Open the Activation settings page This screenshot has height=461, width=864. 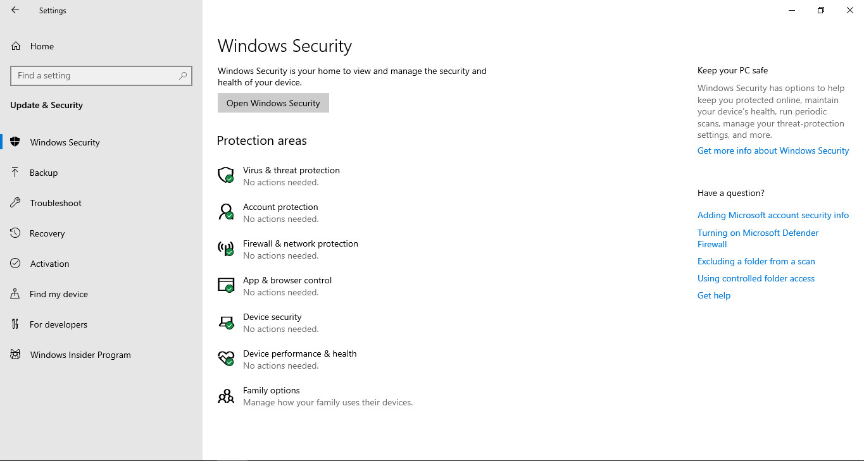50,264
